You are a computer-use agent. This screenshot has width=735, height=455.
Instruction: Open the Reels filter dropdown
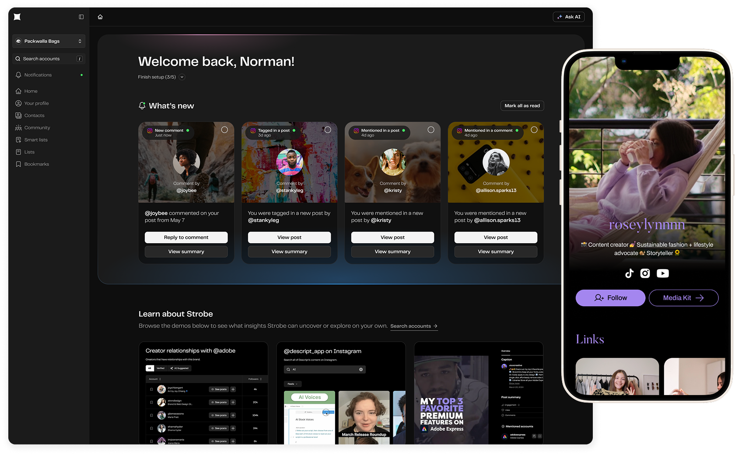pyautogui.click(x=292, y=384)
